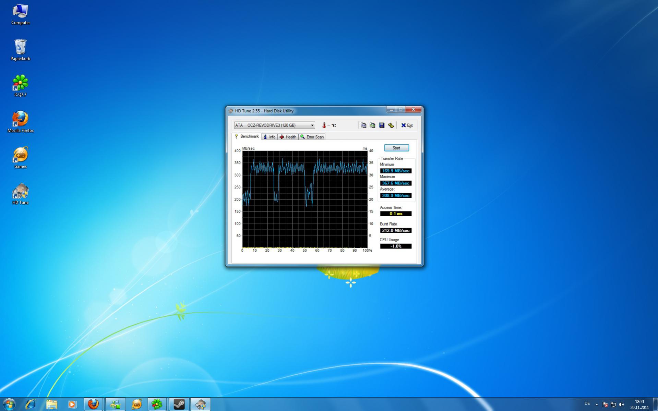Click the Show Desktop button at taskbar edge
Screen dimensions: 658x411
(655, 404)
